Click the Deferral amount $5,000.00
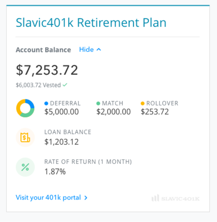The image size is (217, 222). coord(61,112)
